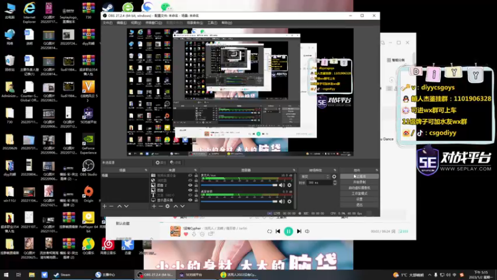Screen dimensions: 497x280
Task: Mute the desktop audio speaker icon
Action: pyautogui.click(x=282, y=201)
